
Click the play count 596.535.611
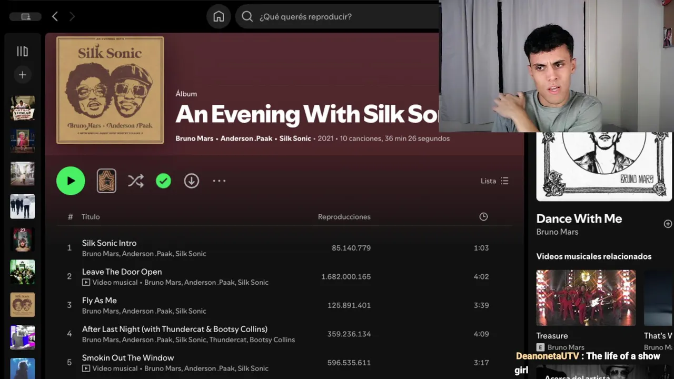tap(349, 363)
